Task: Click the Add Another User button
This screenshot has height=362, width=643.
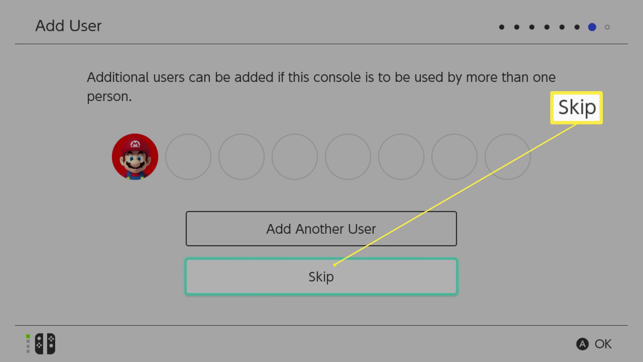Action: click(321, 229)
